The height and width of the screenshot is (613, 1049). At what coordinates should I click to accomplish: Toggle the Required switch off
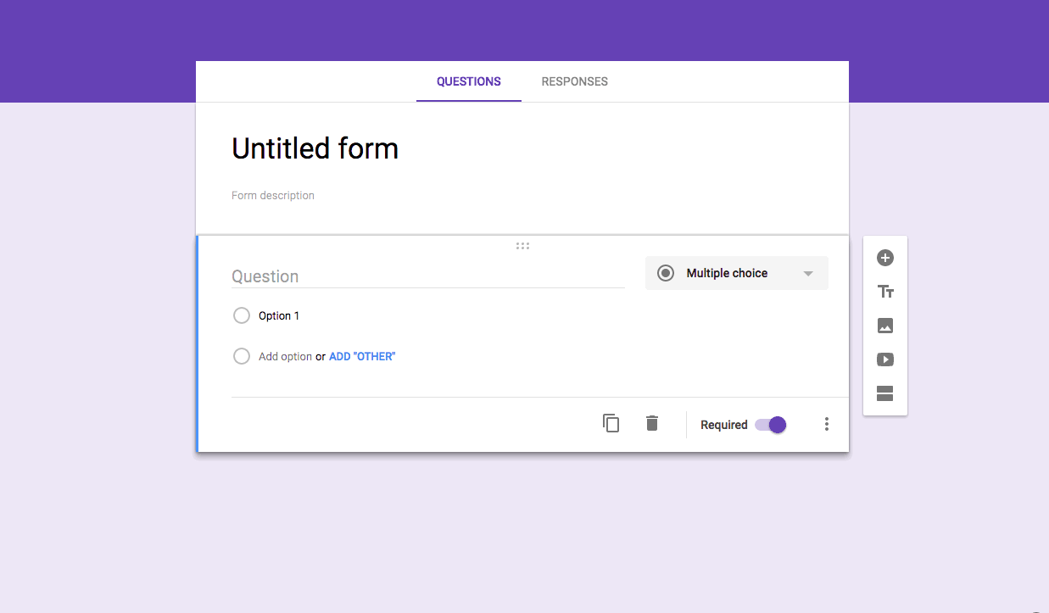tap(771, 425)
